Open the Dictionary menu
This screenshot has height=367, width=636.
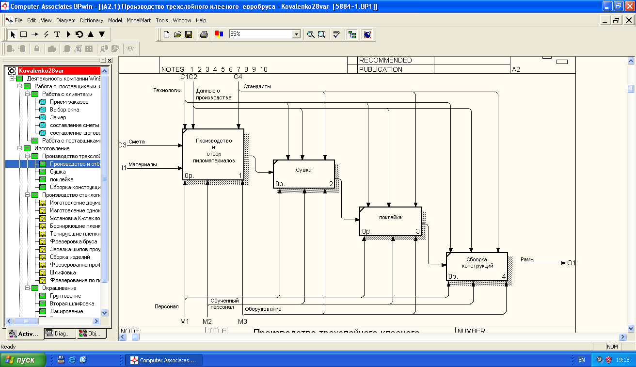(92, 20)
